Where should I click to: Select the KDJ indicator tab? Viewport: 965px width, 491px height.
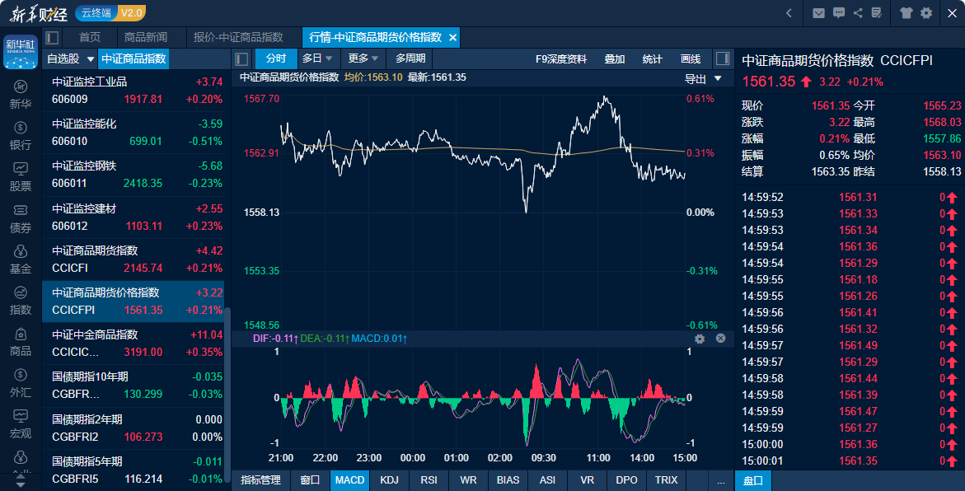coord(390,480)
